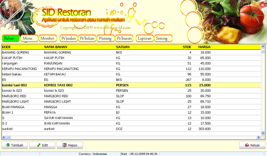Click the SATUAN column header
This screenshot has height=156, width=267.
pos(122,47)
